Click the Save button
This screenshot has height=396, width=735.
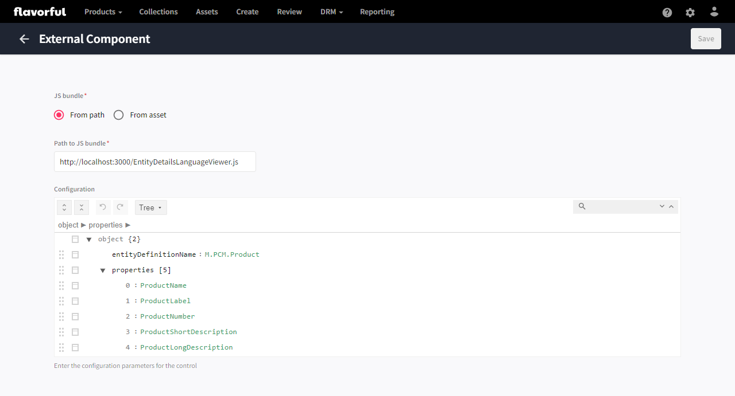click(x=706, y=38)
